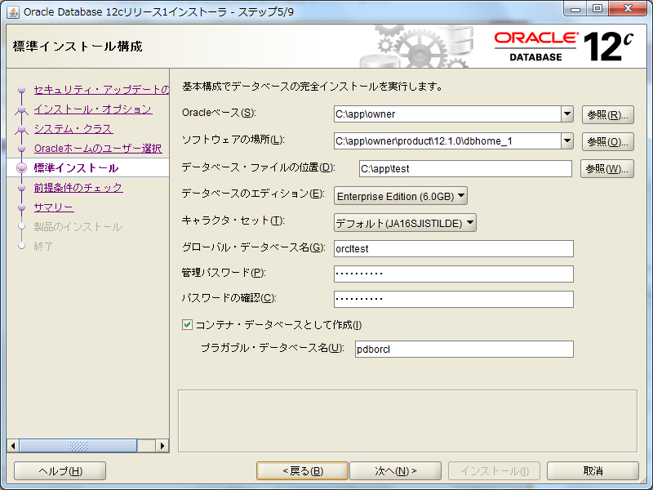Click the プラガブル・データベース名 field

coord(464,350)
